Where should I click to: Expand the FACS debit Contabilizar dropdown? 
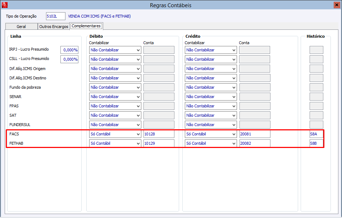coord(115,134)
